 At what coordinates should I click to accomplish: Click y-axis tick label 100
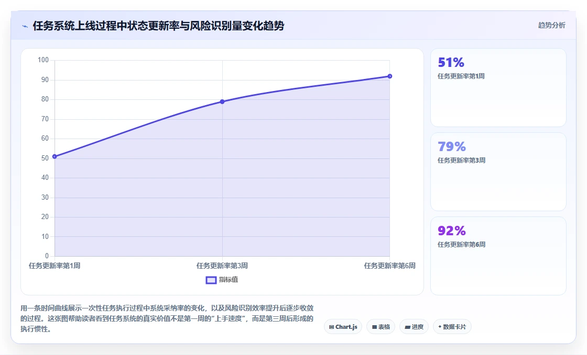43,60
